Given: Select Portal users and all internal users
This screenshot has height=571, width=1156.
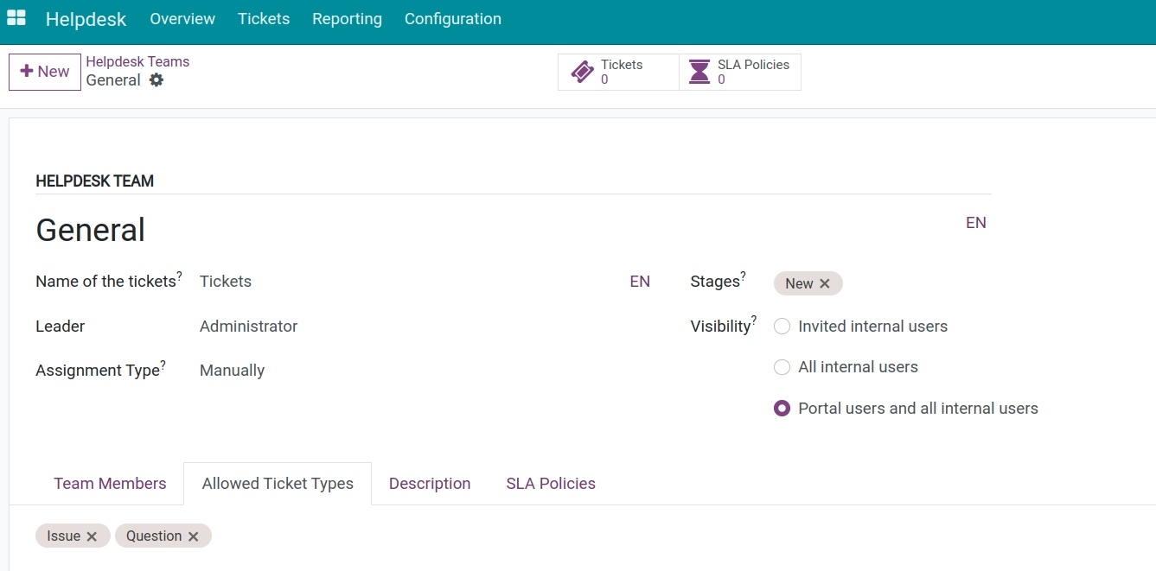Looking at the screenshot, I should (x=782, y=409).
